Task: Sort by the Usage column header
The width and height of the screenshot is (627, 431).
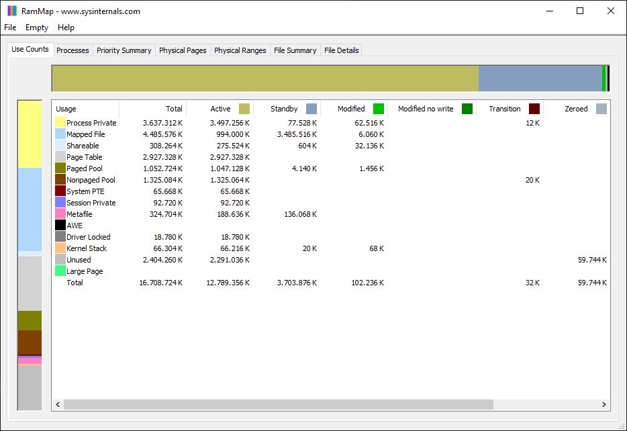Action: click(x=85, y=109)
